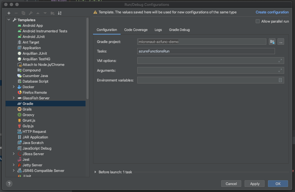
Task: Select the Compound template
Action: pyautogui.click(x=31, y=70)
